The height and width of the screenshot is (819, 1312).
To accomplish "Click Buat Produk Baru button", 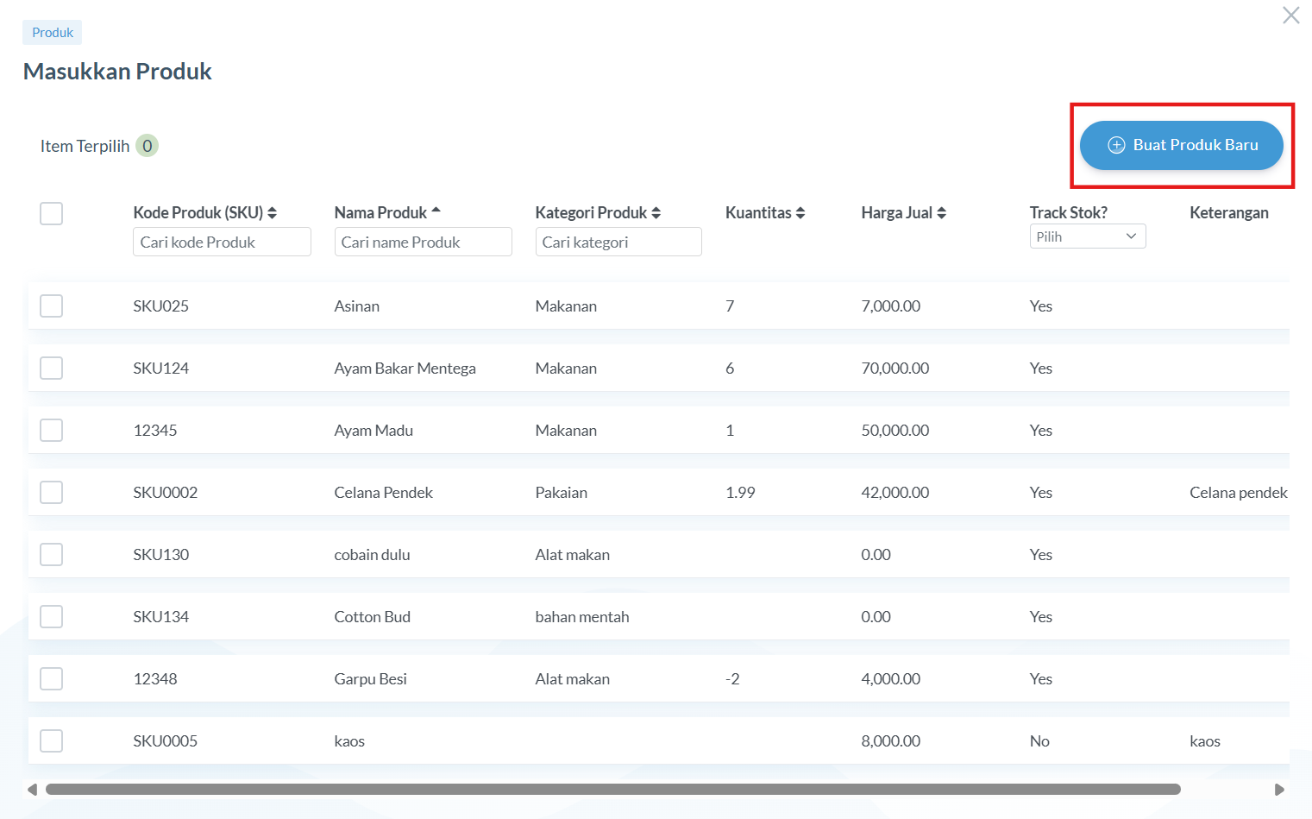I will click(1181, 145).
